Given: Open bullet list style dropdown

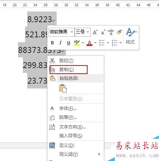Looking at the screenshot, I should [x=108, y=43].
